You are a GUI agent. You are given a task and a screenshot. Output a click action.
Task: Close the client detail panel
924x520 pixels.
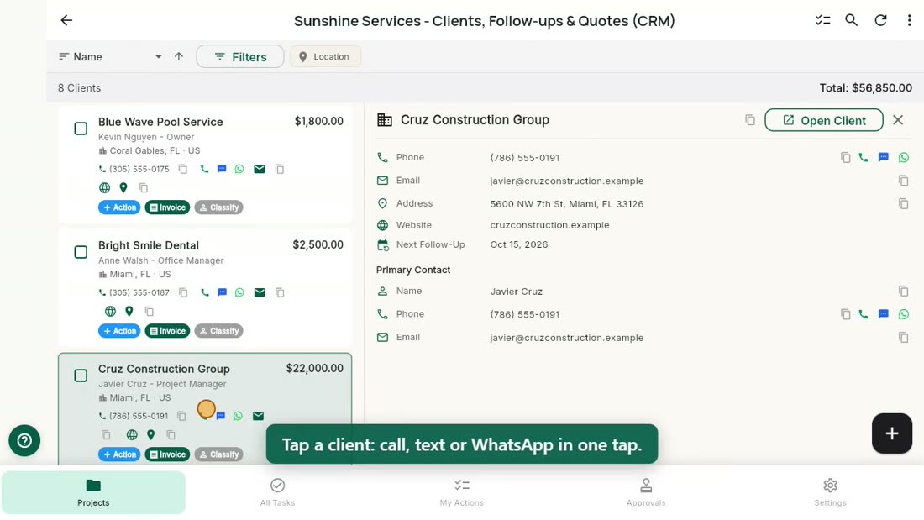[x=898, y=120]
